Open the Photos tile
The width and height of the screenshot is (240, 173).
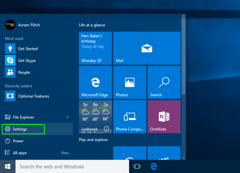coord(129,82)
